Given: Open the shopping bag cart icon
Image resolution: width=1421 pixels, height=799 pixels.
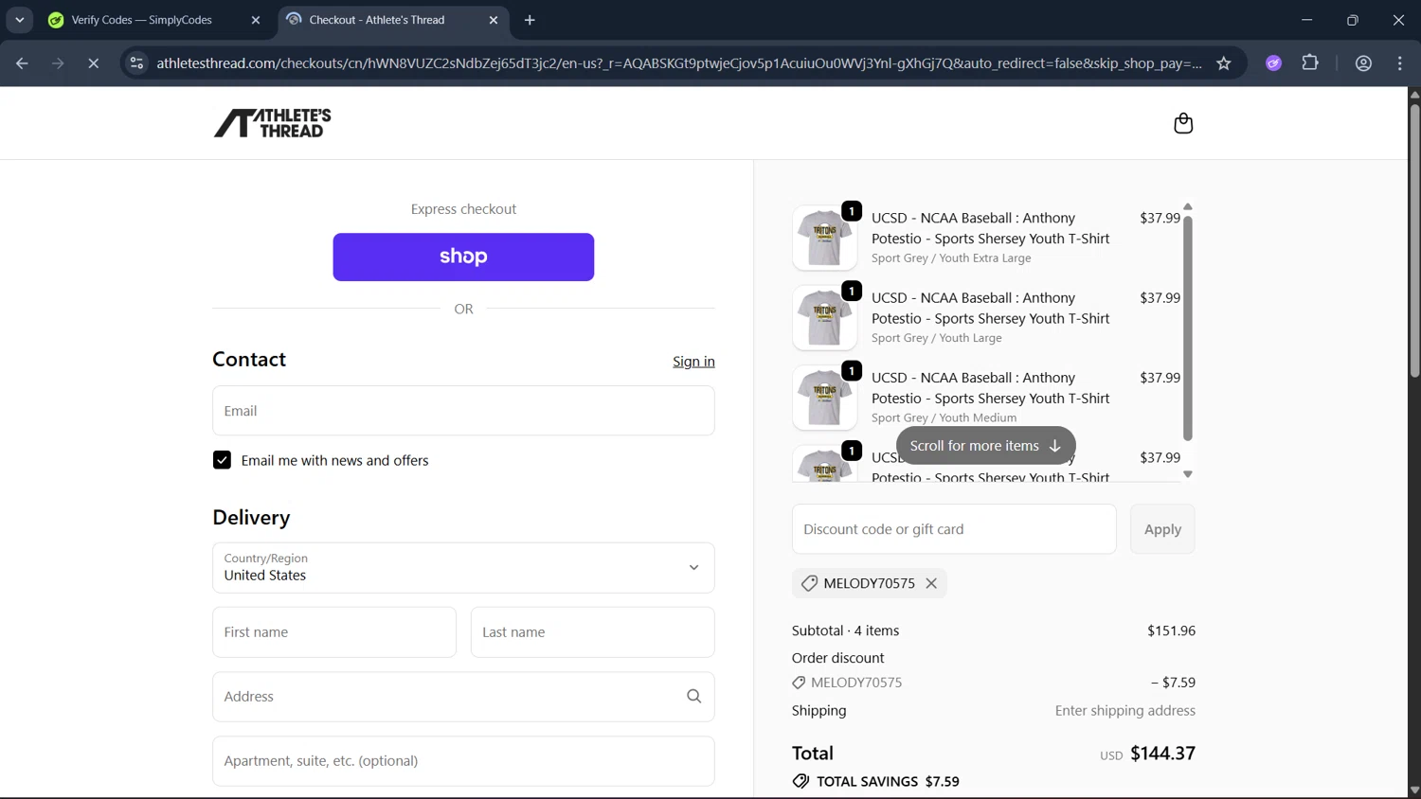Looking at the screenshot, I should pos(1183,123).
